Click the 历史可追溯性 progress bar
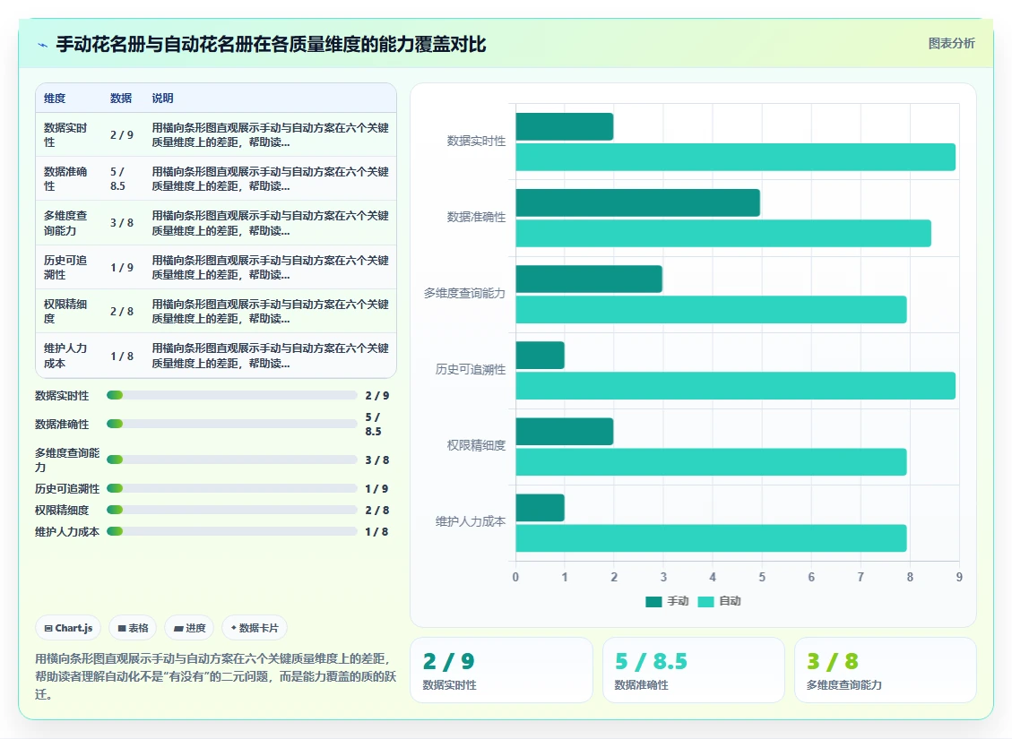1012x739 pixels. tap(231, 489)
